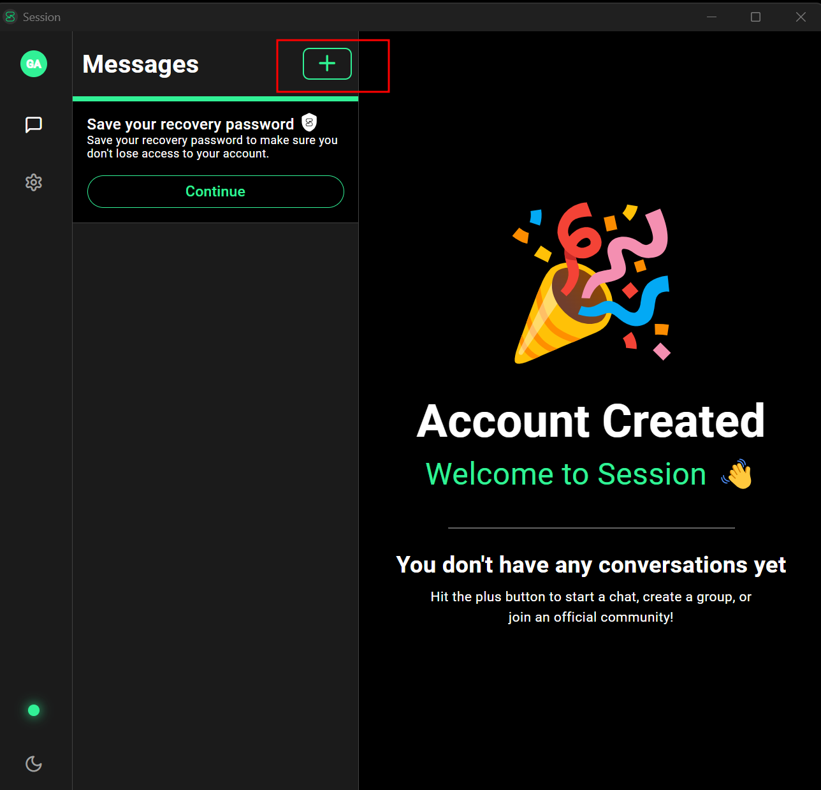Click the waving hand emoji
The width and height of the screenshot is (821, 790).
pyautogui.click(x=737, y=474)
